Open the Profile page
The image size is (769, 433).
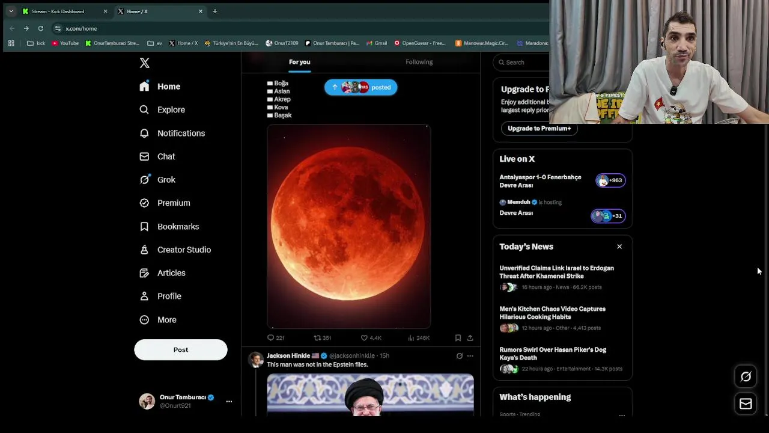tap(160, 296)
